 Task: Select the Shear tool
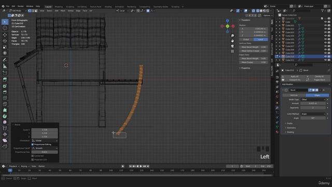click(x=5, y=140)
